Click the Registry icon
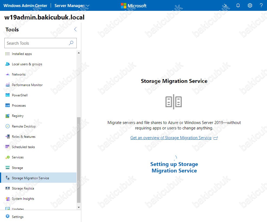Screen dimensions: 267x222 [8, 116]
